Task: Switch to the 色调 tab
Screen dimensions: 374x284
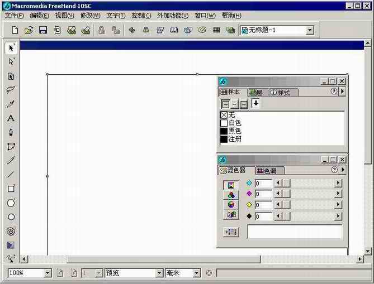Action: point(269,170)
